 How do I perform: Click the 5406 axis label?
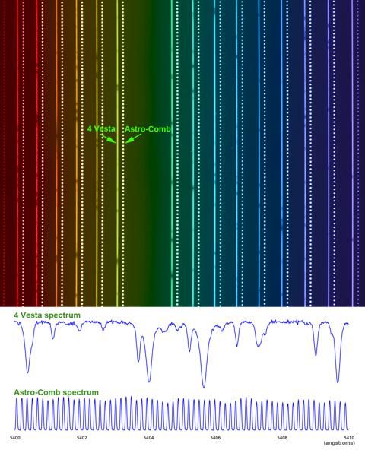pos(215,438)
